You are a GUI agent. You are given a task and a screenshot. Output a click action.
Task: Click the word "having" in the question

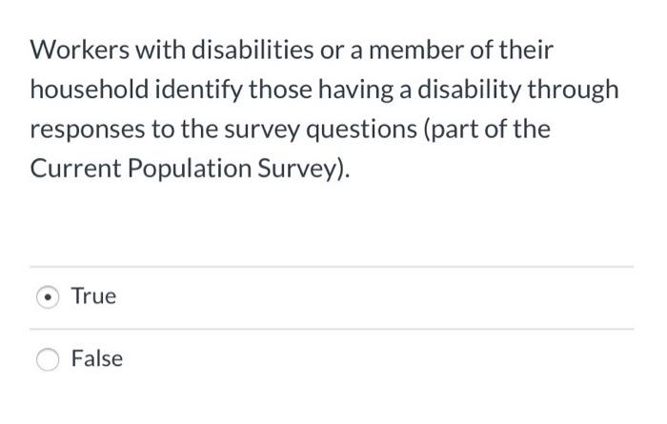(x=359, y=89)
